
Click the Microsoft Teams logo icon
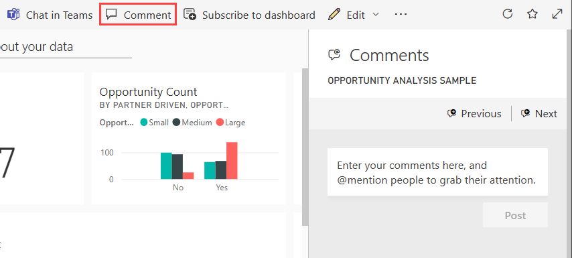tap(13, 15)
